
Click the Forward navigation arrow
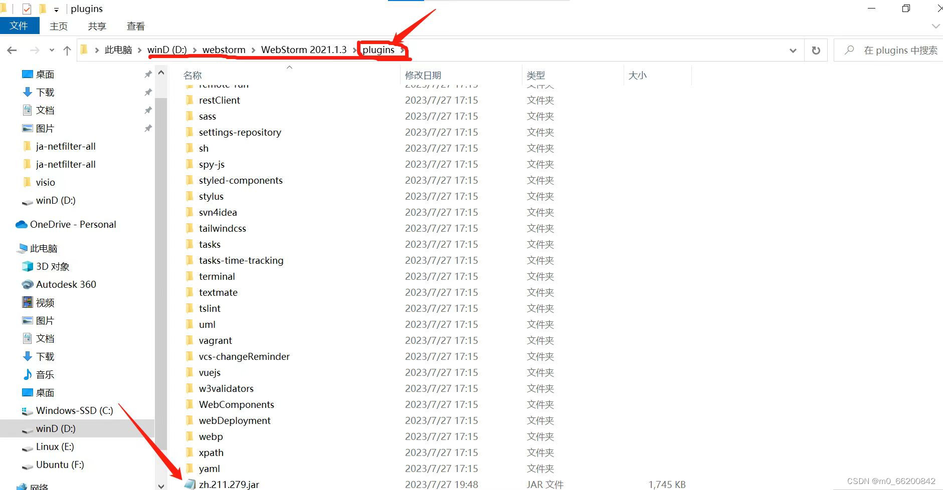tap(35, 50)
